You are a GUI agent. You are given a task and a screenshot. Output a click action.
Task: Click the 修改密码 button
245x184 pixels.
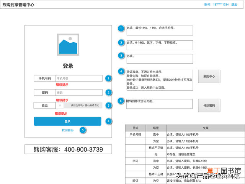click(x=209, y=105)
